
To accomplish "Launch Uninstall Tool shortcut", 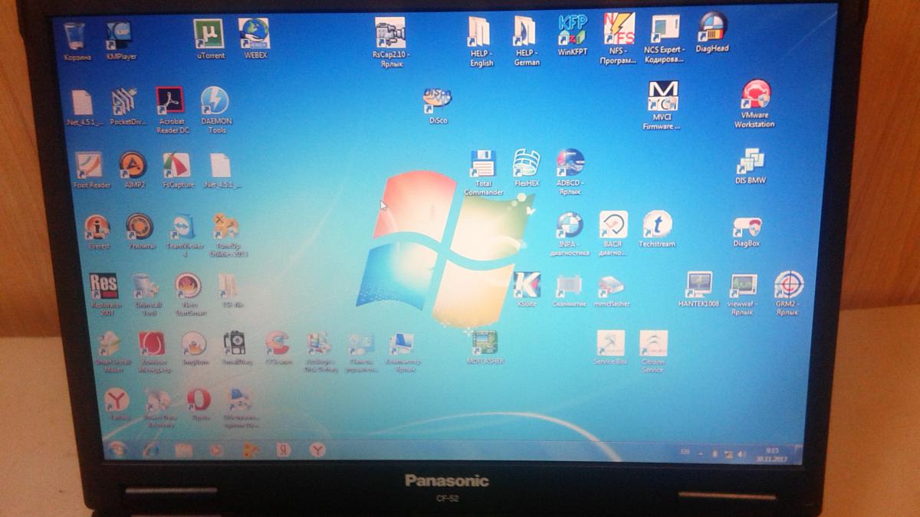I will point(146,288).
